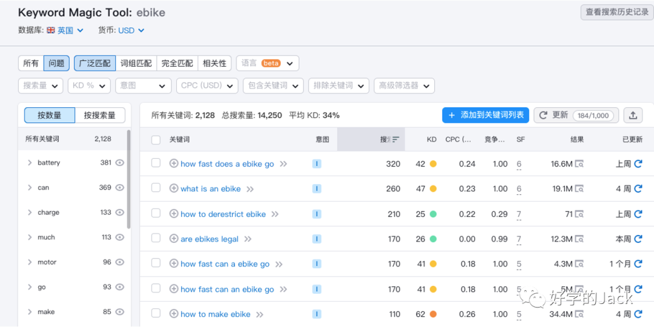View SERP results for 'are ebikes legal'
Viewport: 654px width, 327px height.
click(580, 239)
